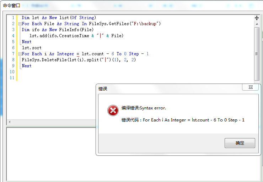
Task: Collapse the For Each i block on line 7
Action: [x=20, y=54]
